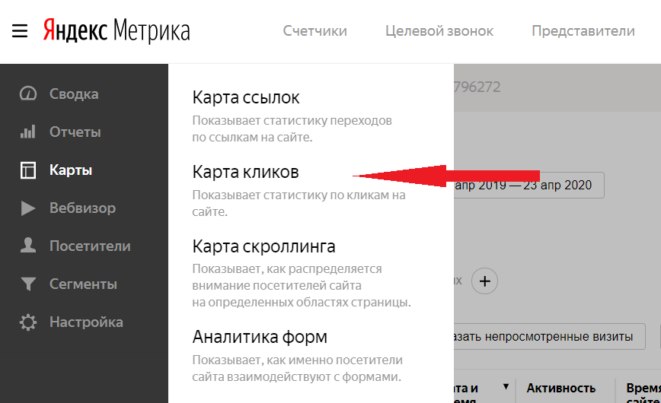Open the Счетчики tab
The height and width of the screenshot is (403, 661).
(x=315, y=31)
